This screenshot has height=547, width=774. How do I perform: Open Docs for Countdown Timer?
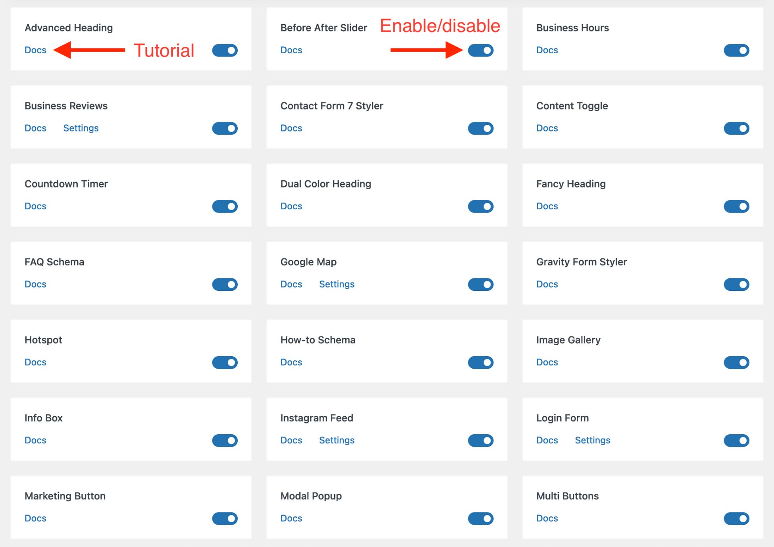click(x=35, y=206)
